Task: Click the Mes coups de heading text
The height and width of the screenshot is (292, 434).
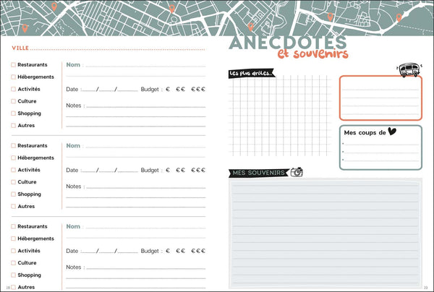Action: tap(365, 133)
